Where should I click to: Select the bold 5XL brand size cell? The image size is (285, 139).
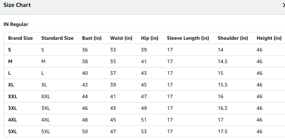(13, 132)
